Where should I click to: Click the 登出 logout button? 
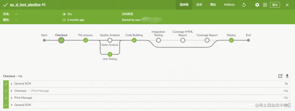275,5
